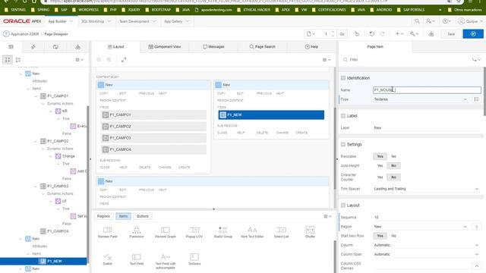The width and height of the screenshot is (486, 273).
Task: Open the Column dropdown set to Automatic
Action: pyautogui.click(x=427, y=245)
